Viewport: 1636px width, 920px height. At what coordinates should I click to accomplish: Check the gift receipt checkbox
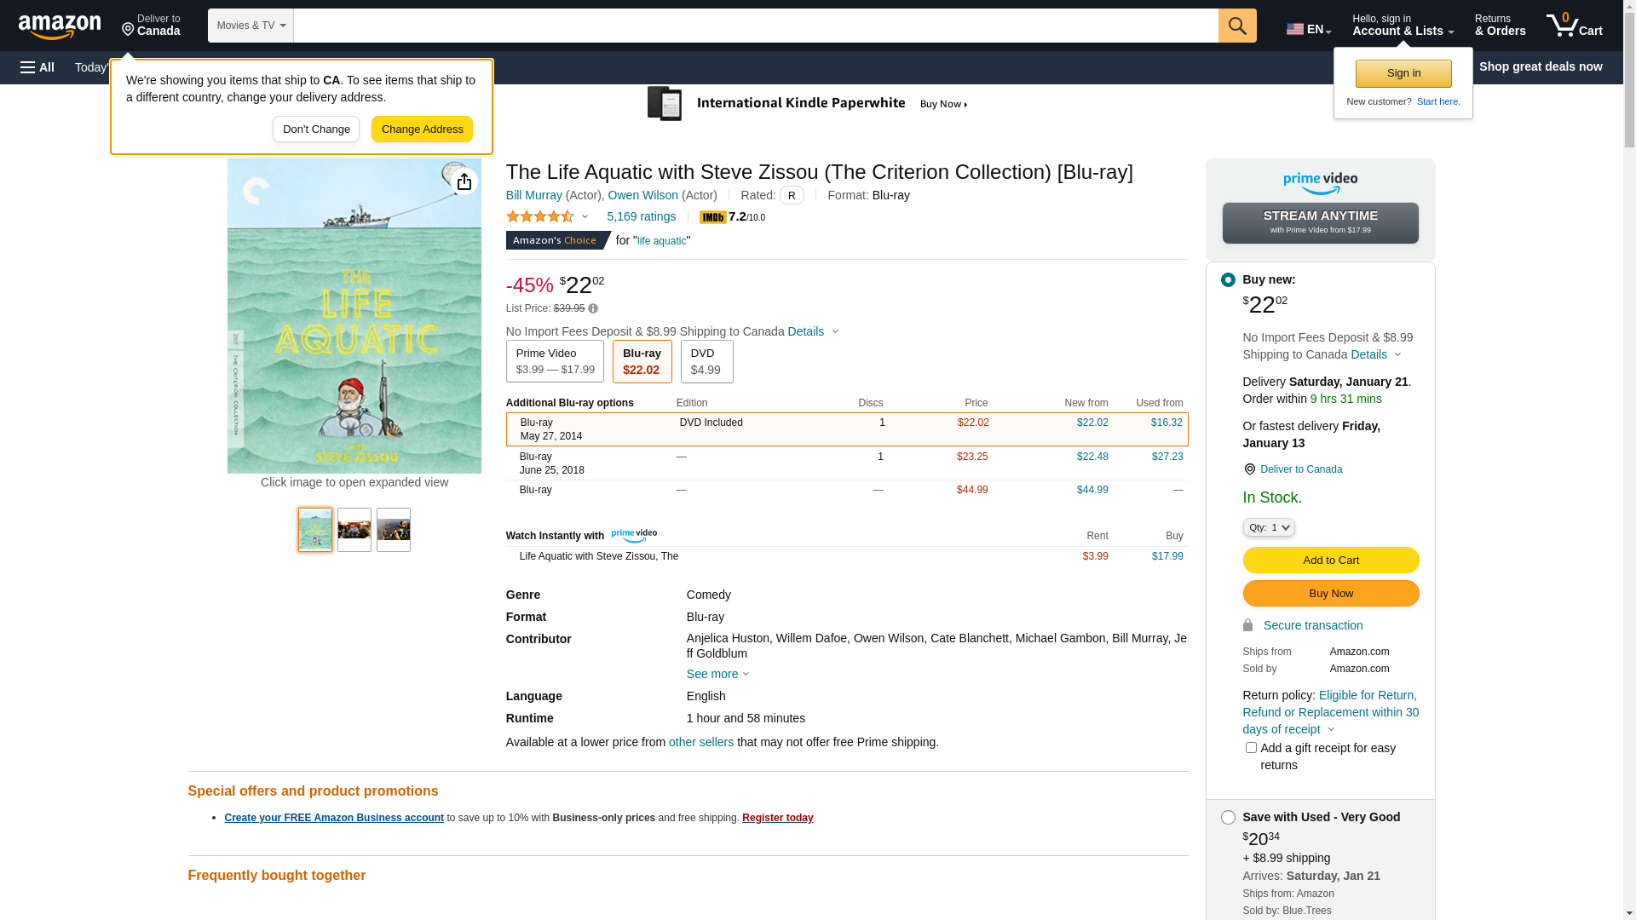(1251, 748)
